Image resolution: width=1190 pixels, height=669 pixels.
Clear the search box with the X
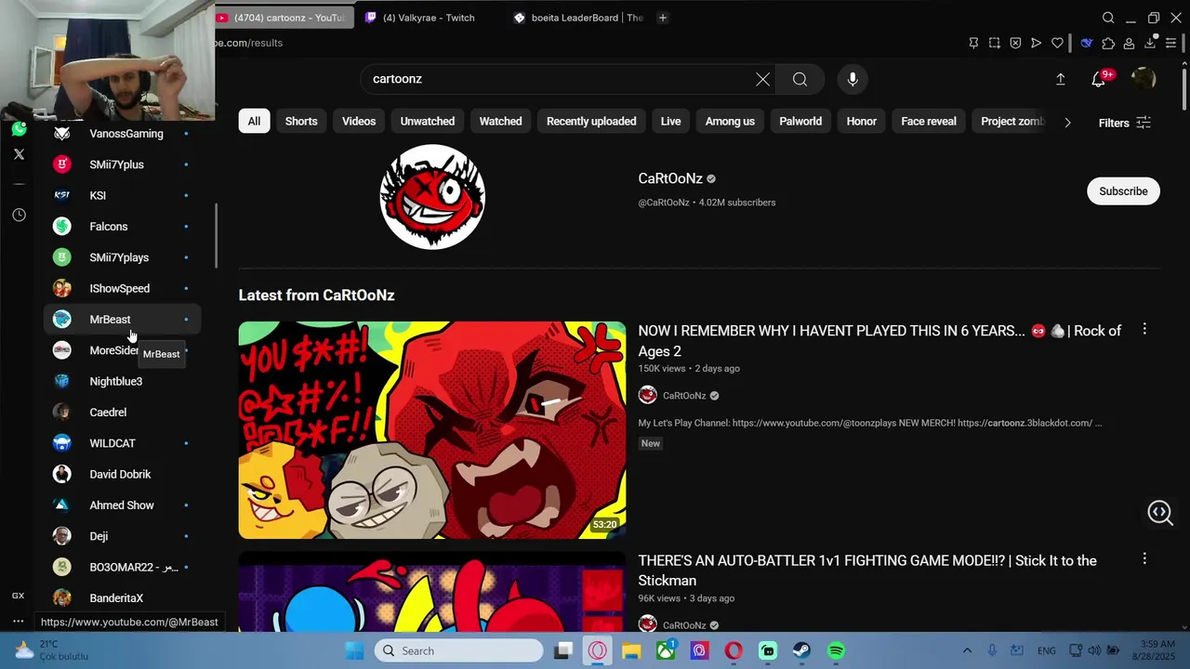[x=762, y=79]
